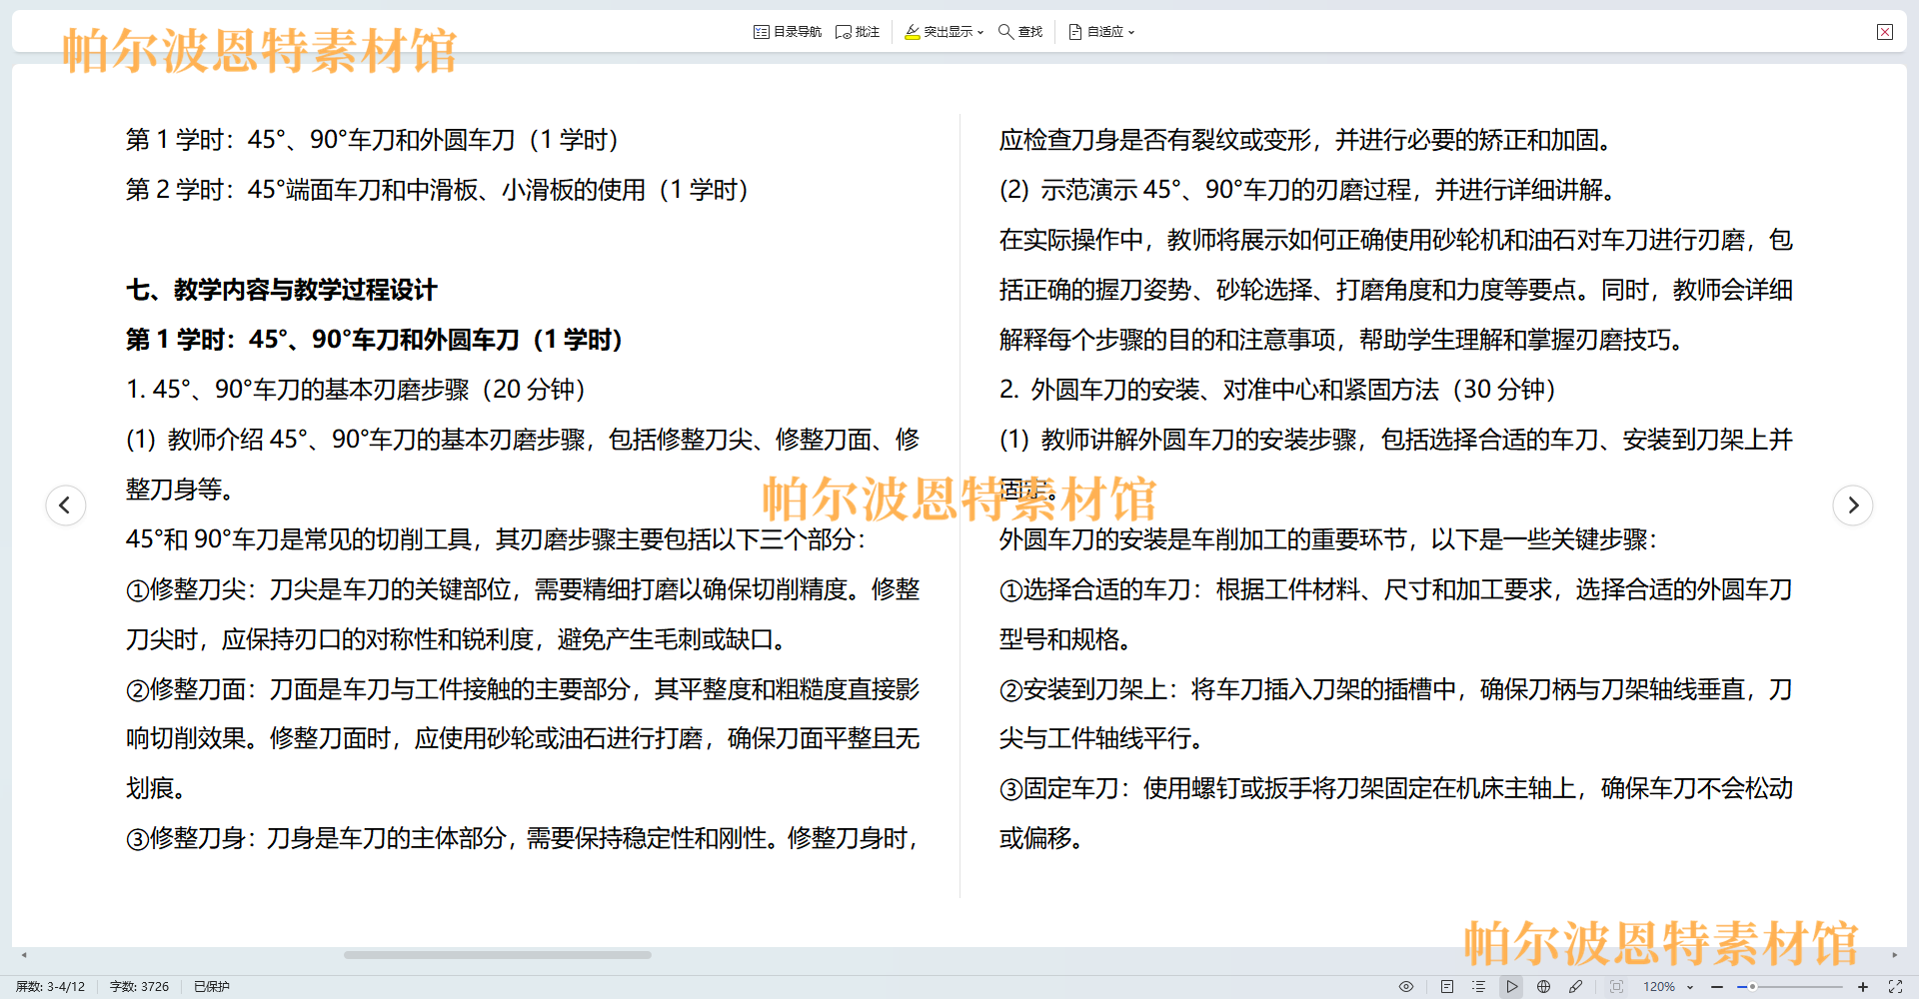The height and width of the screenshot is (999, 1919).
Task: Click the 已保护 protection status
Action: click(x=212, y=987)
